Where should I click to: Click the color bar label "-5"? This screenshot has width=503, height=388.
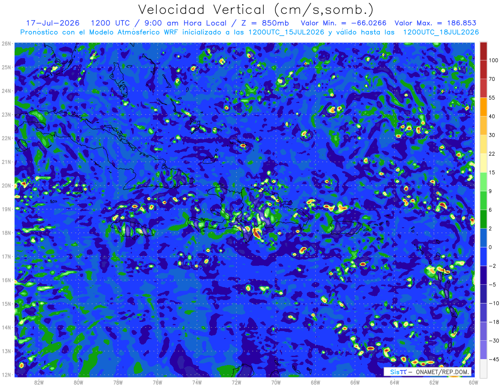[x=492, y=284]
